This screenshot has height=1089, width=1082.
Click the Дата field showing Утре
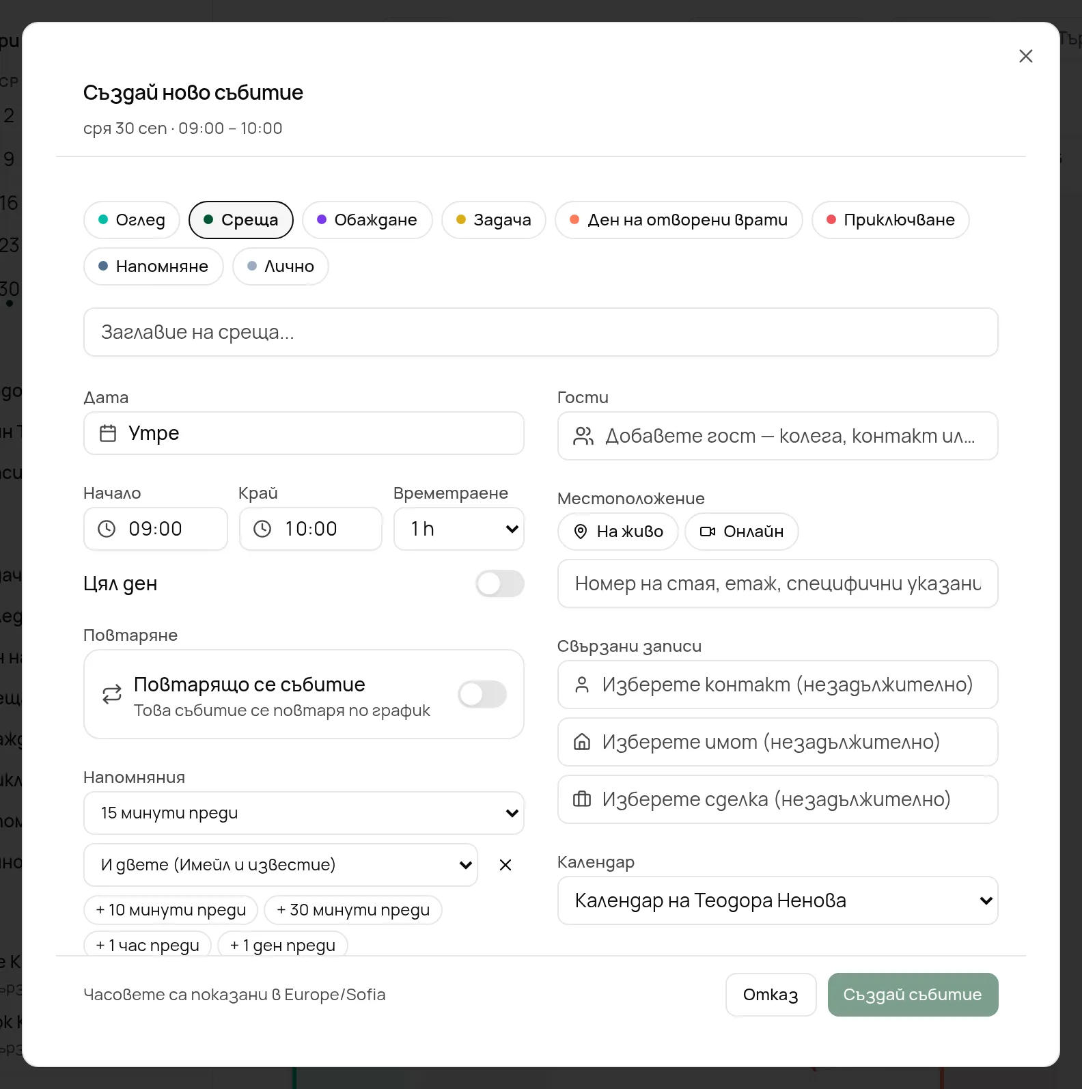tap(304, 433)
